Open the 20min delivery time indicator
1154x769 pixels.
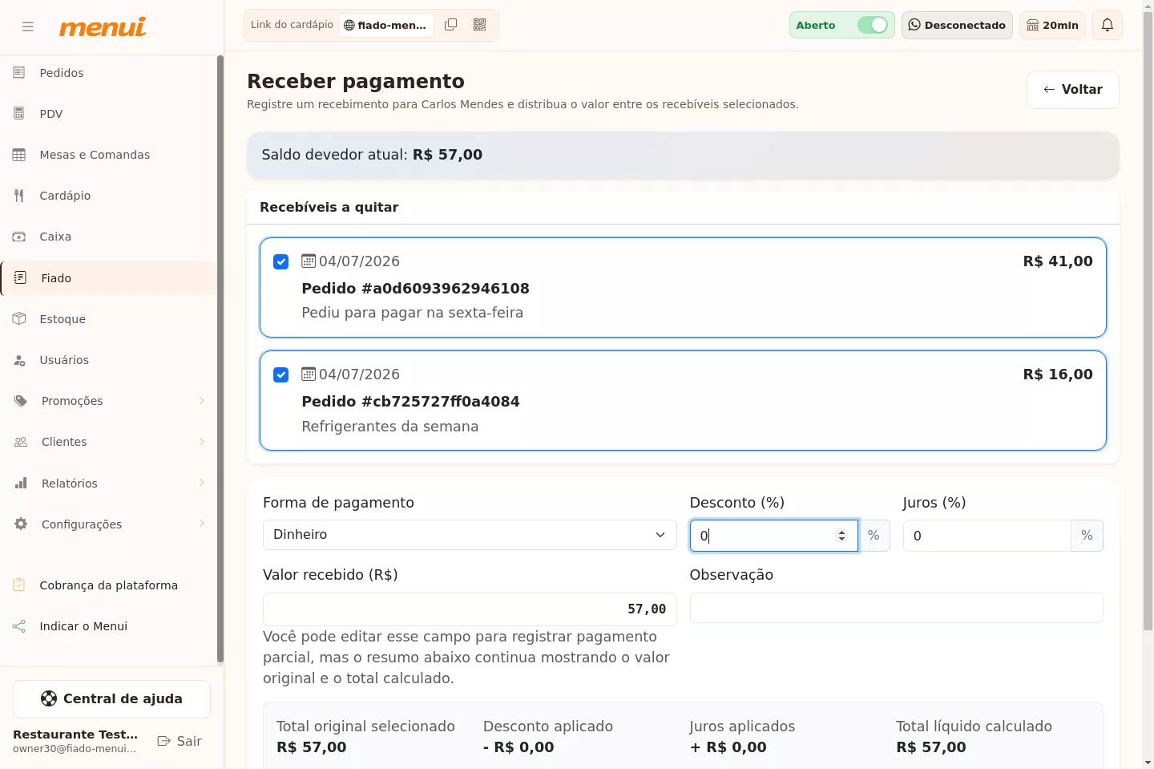coord(1053,25)
